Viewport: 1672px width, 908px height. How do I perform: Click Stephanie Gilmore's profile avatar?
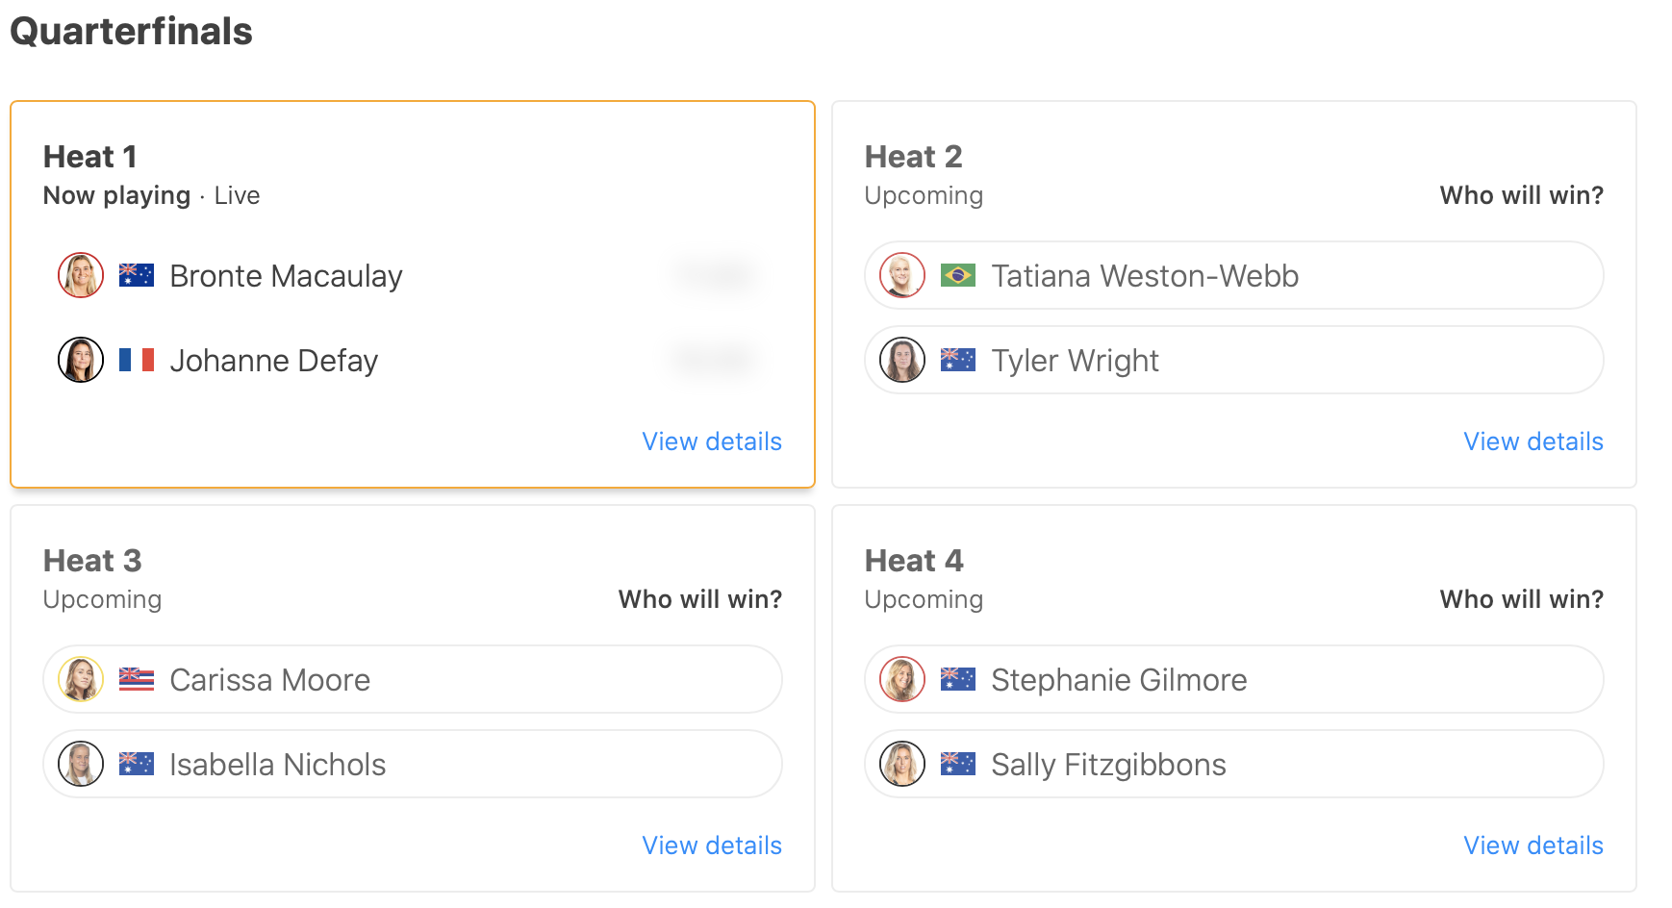click(902, 680)
